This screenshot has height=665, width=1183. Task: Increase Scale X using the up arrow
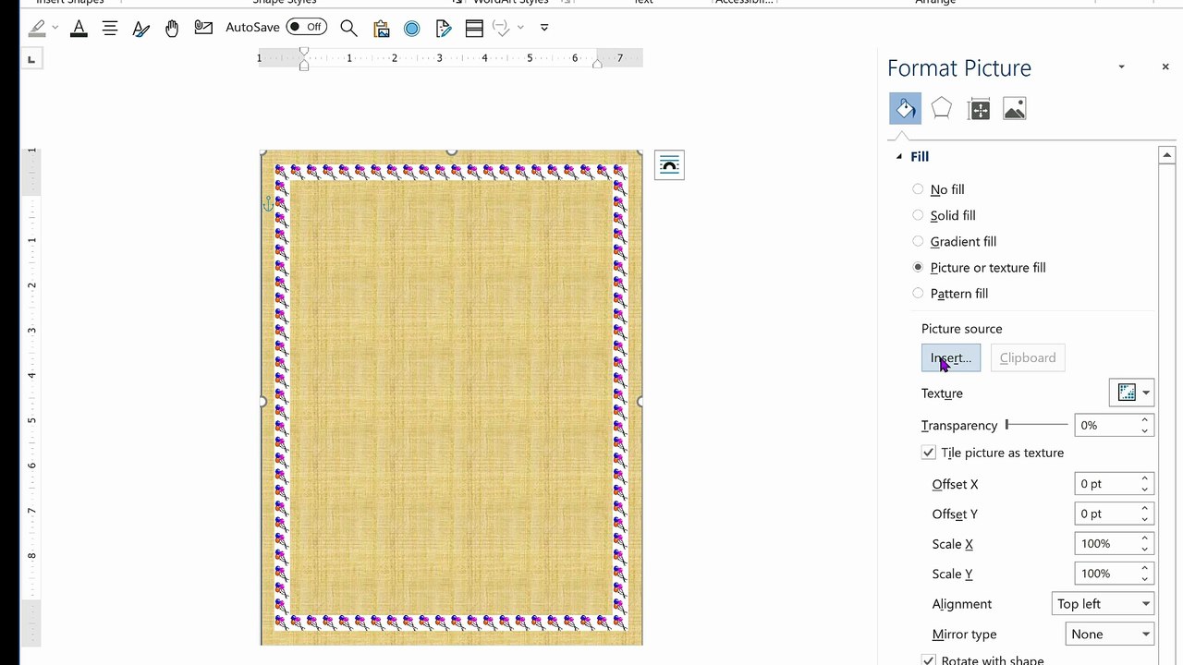point(1144,538)
